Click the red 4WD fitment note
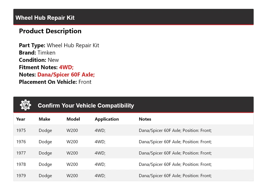 66,67
